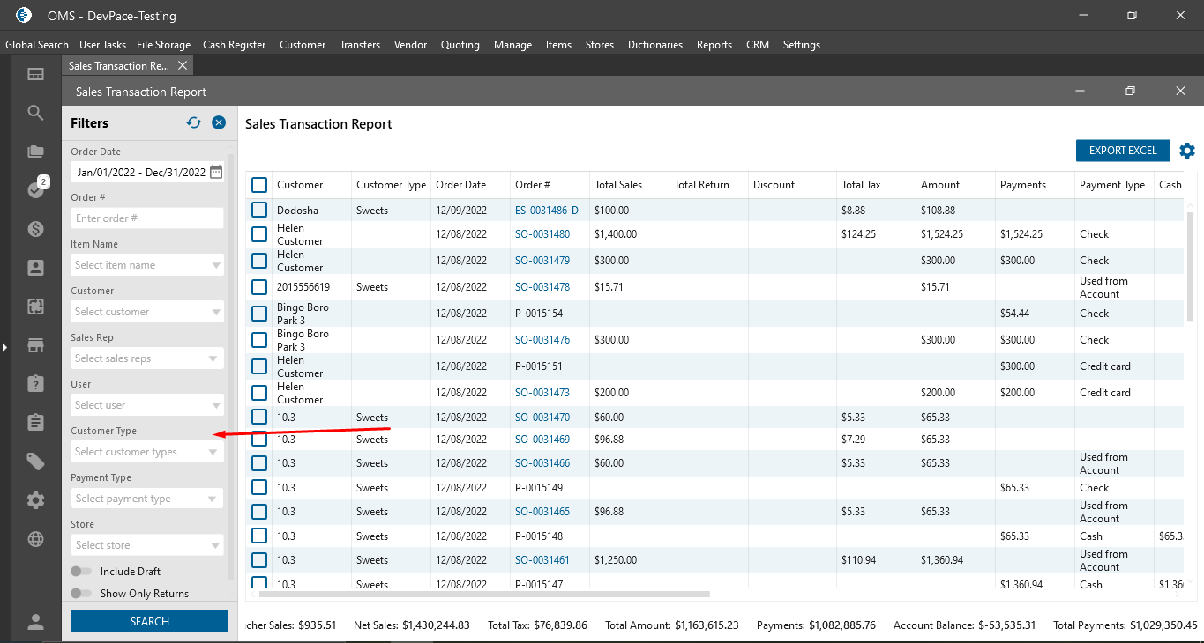Open the calendar picker for Order Date
The height and width of the screenshot is (643, 1204).
tap(216, 173)
